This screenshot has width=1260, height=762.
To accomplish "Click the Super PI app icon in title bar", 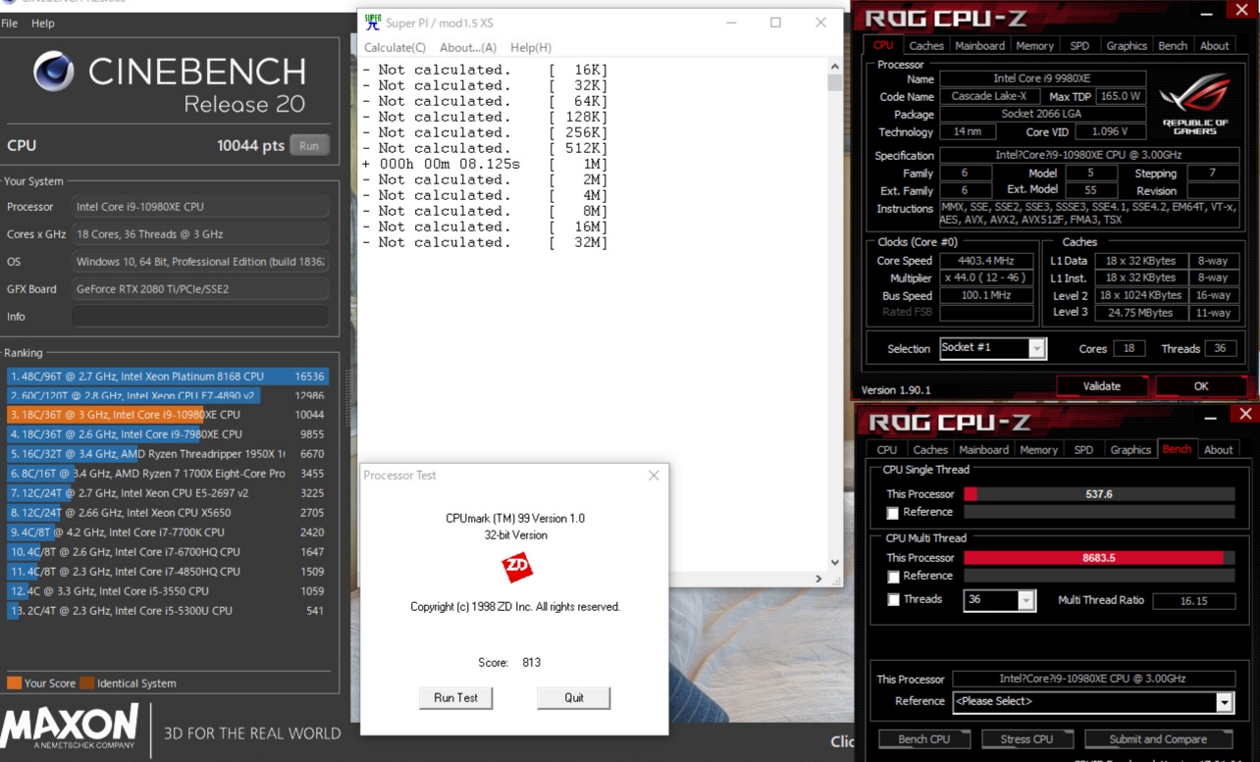I will (x=372, y=23).
